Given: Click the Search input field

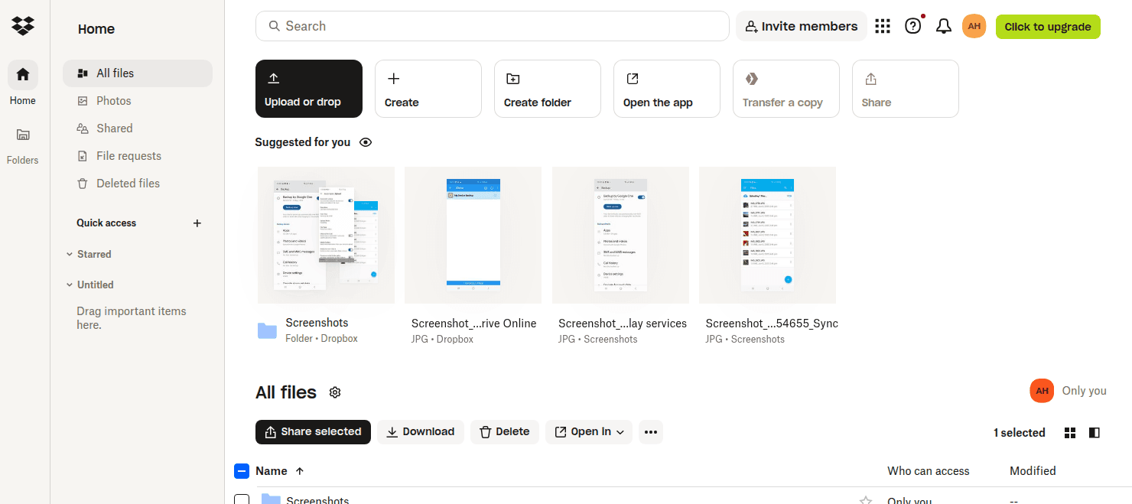Looking at the screenshot, I should point(493,26).
